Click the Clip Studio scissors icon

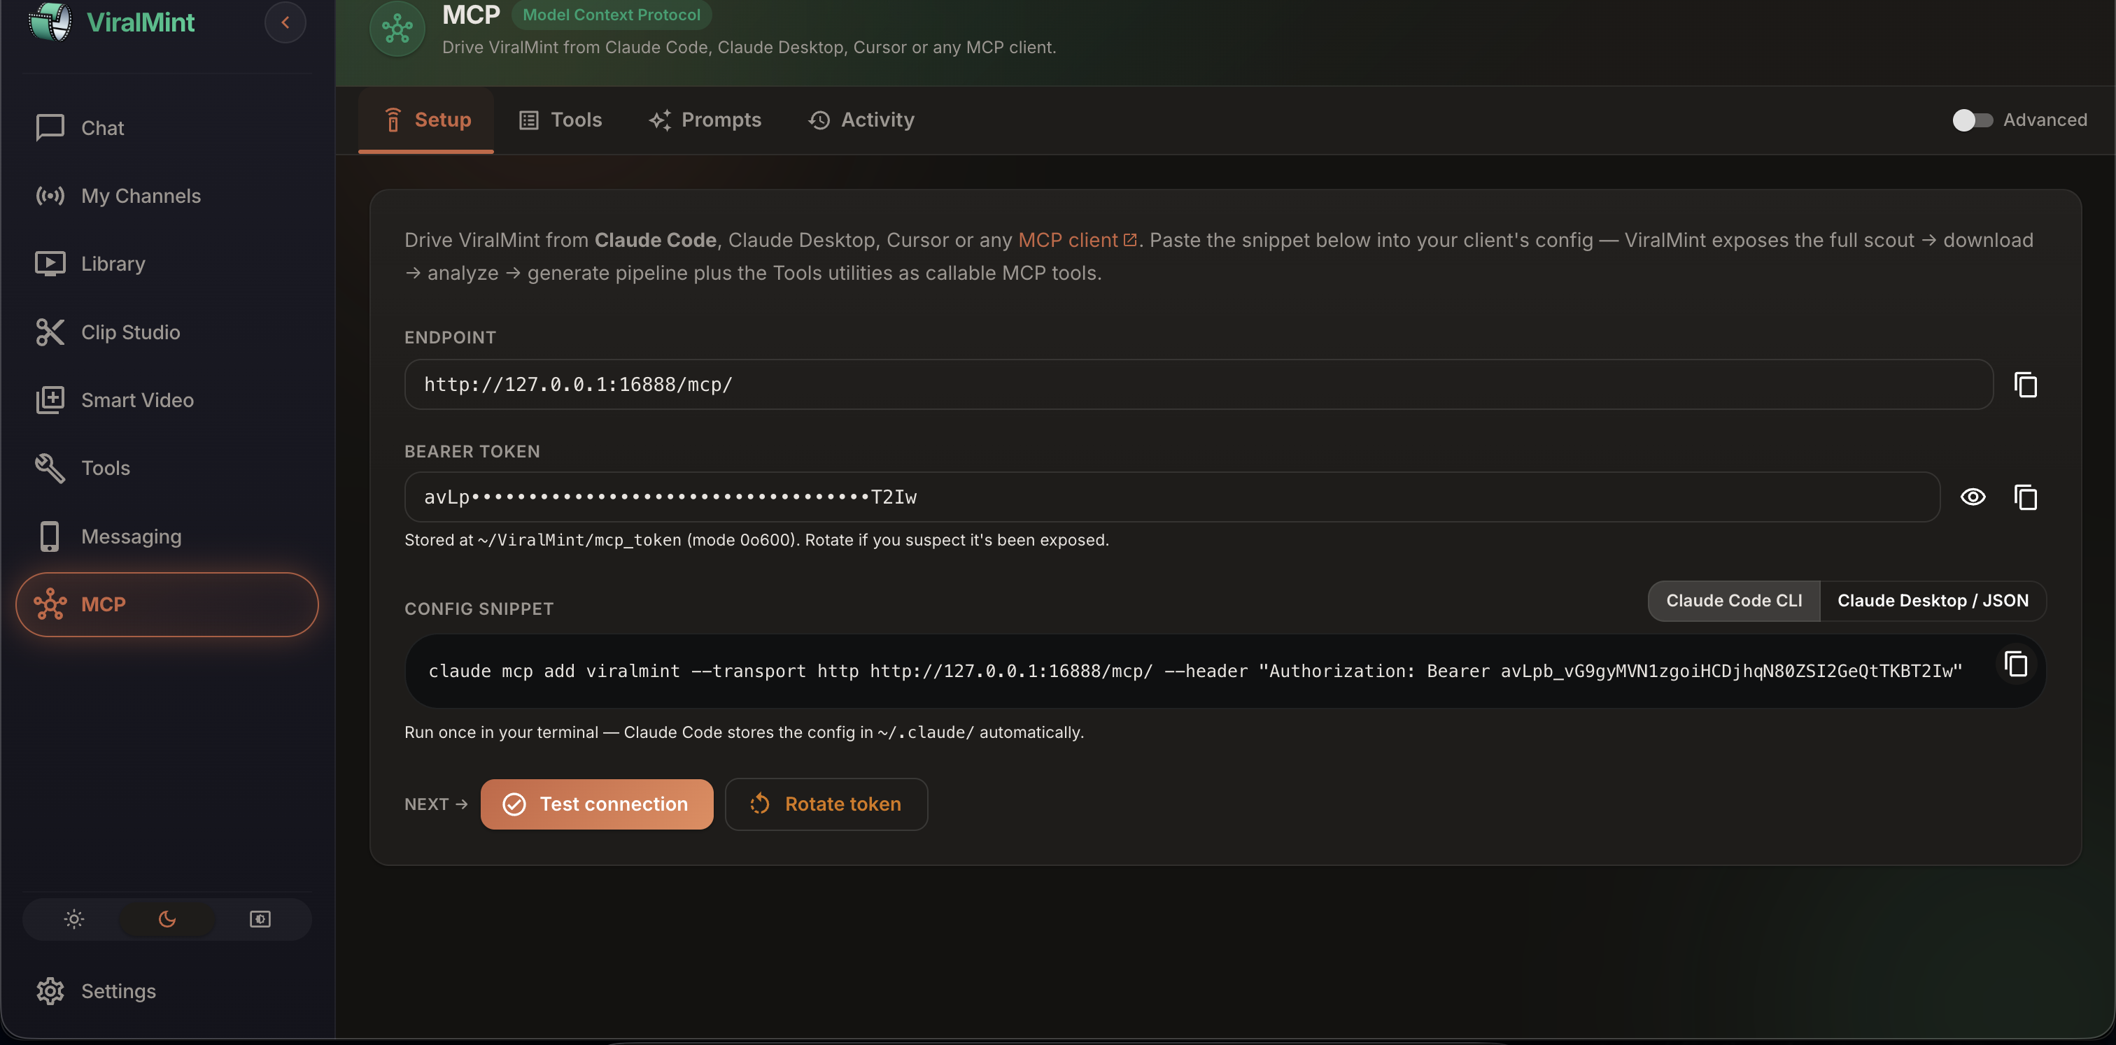(50, 332)
